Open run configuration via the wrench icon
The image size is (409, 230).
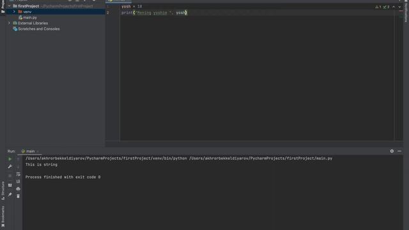point(10,166)
